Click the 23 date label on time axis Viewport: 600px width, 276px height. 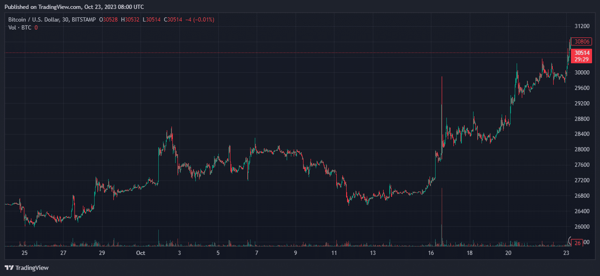point(566,253)
